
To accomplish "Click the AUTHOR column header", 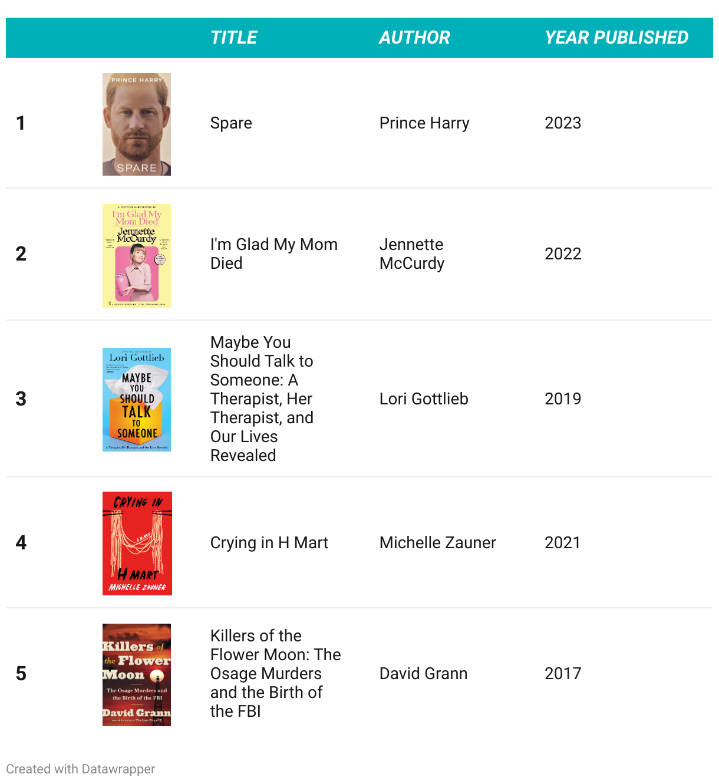I will (x=414, y=38).
